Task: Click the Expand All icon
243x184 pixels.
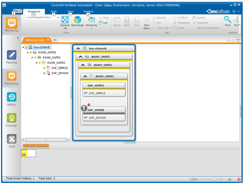Action: (65, 20)
